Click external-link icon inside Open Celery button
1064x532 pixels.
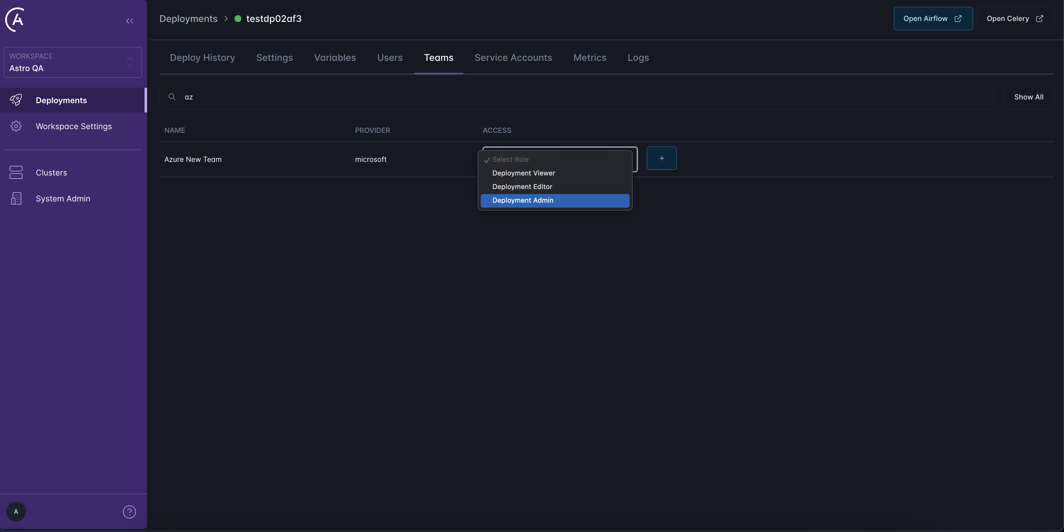coord(1040,19)
